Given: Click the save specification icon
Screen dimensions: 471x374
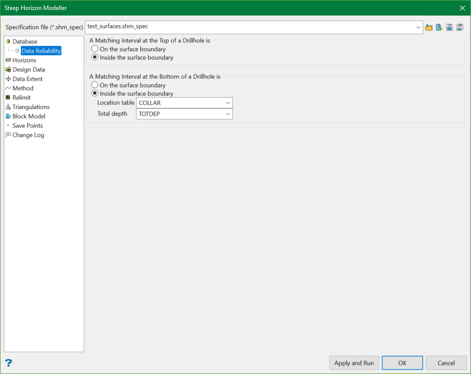Looking at the screenshot, I should pos(449,28).
